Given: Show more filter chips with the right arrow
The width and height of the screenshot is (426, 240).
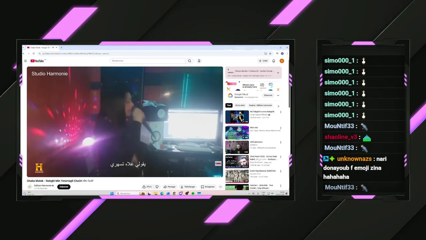Looking at the screenshot, I should (x=279, y=106).
